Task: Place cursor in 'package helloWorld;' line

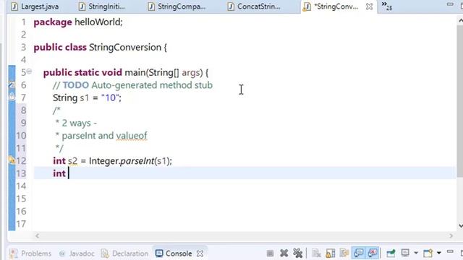Action: coord(78,22)
